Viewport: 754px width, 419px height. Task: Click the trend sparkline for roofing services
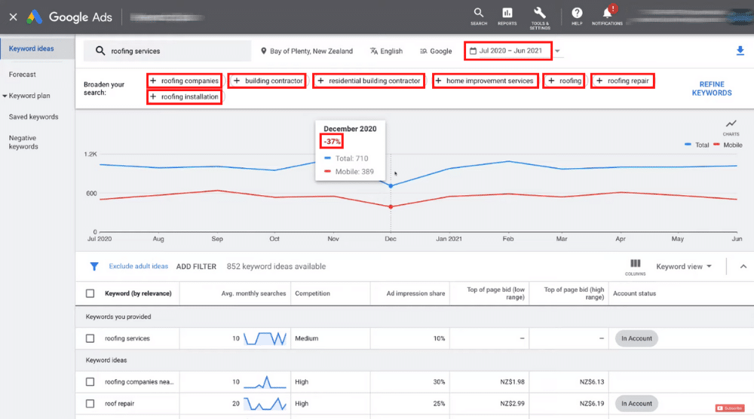coord(265,338)
